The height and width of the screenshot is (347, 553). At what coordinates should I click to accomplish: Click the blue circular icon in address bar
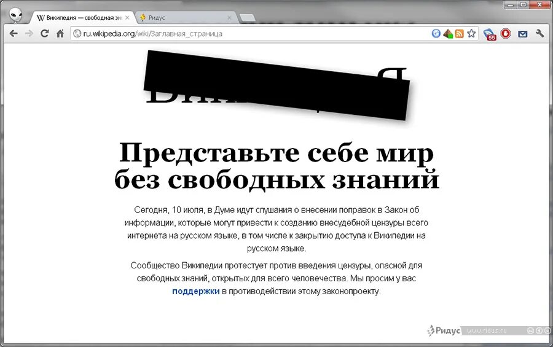tap(436, 34)
